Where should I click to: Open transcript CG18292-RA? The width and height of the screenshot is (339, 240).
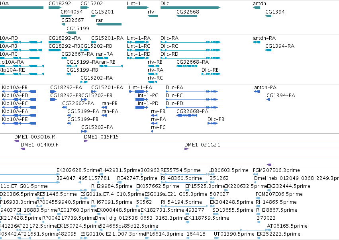click(65, 38)
